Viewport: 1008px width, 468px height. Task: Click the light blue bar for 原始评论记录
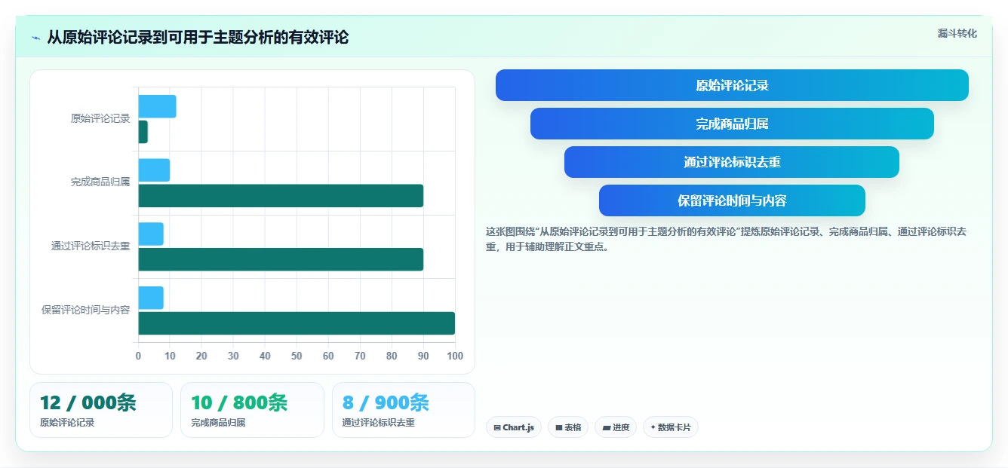click(157, 106)
